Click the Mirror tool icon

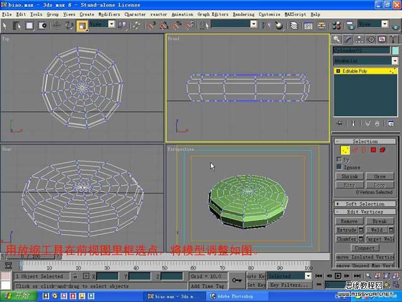click(x=266, y=26)
